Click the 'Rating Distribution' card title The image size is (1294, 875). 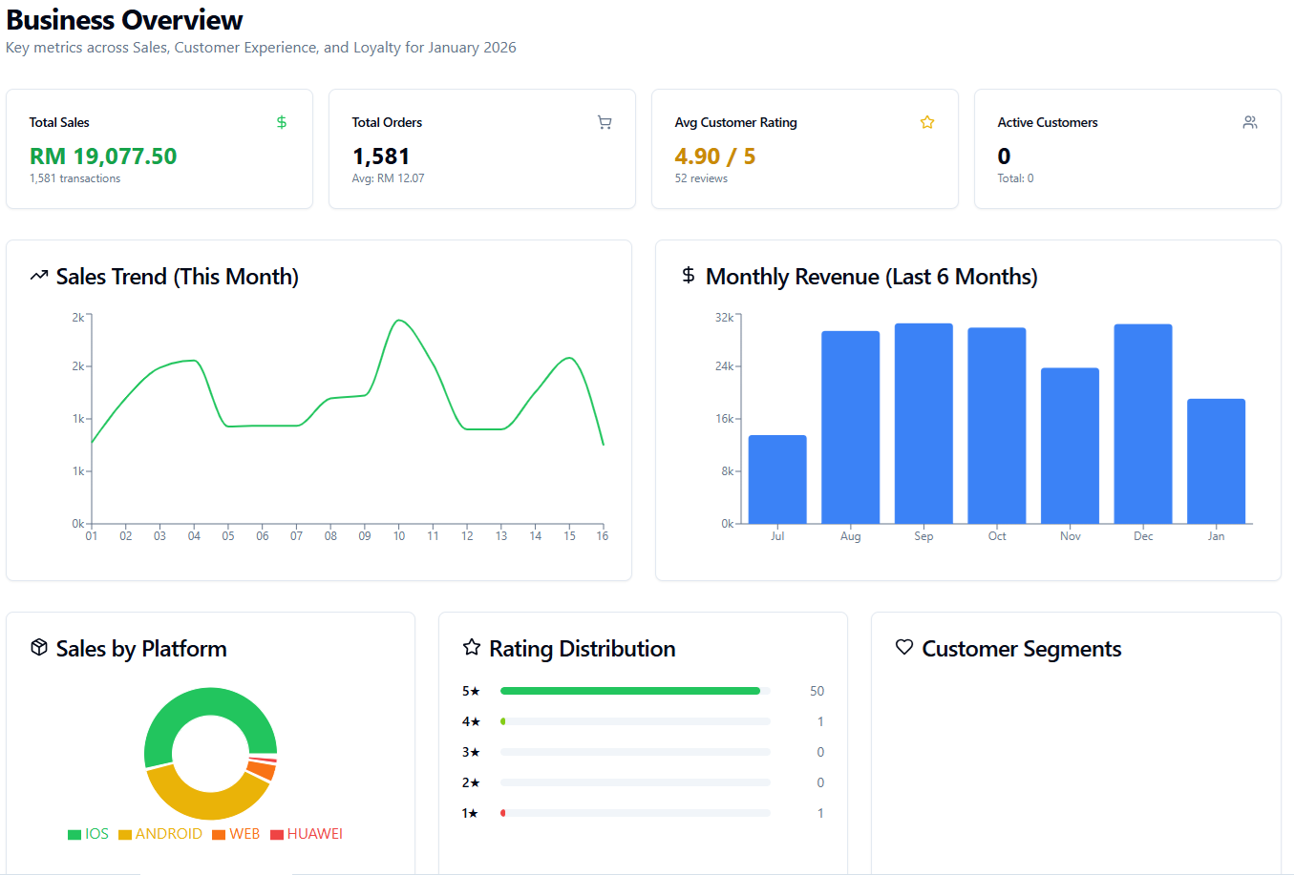(x=583, y=649)
